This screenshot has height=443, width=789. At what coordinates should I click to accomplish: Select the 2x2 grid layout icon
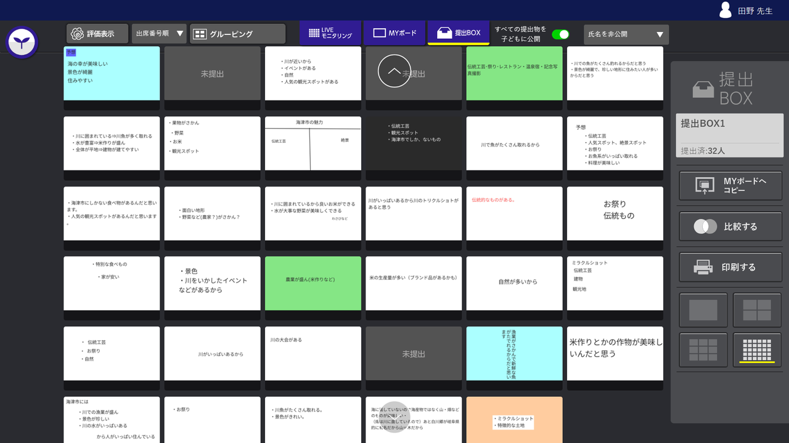pos(756,310)
